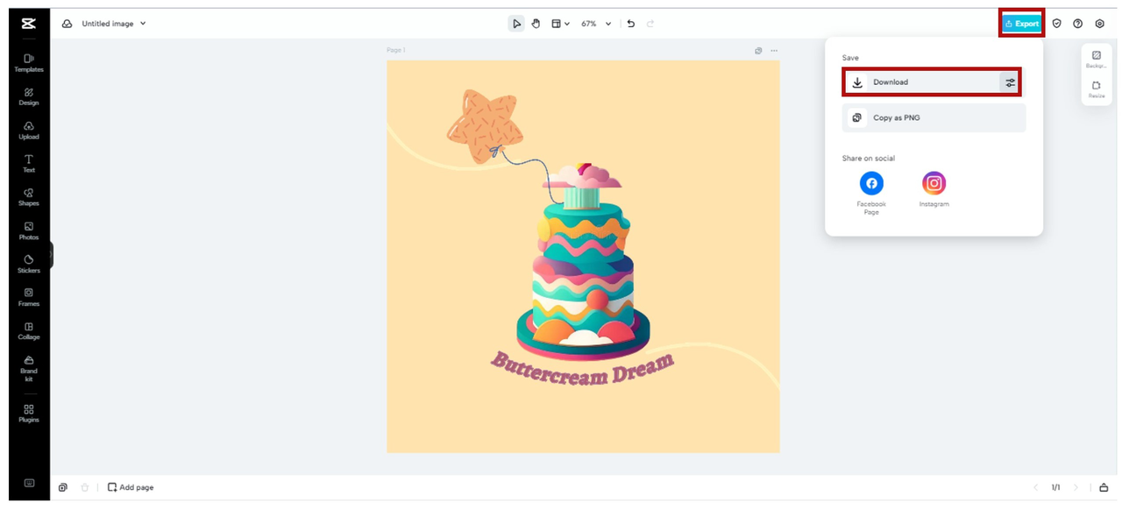This screenshot has height=510, width=1122.
Task: Collapse the left side panel handle
Action: click(52, 255)
